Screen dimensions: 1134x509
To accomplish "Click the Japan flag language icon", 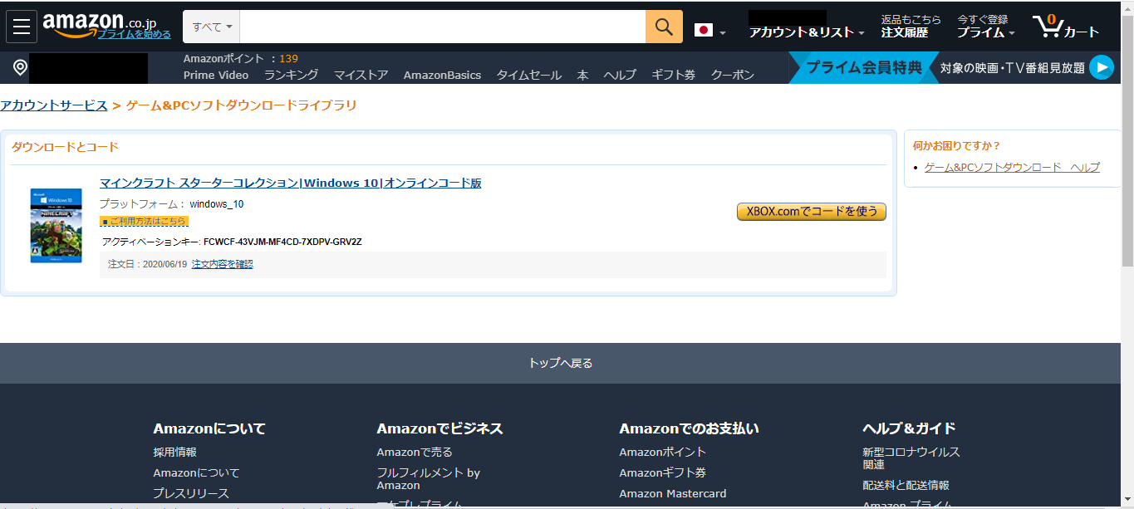I will [x=702, y=27].
